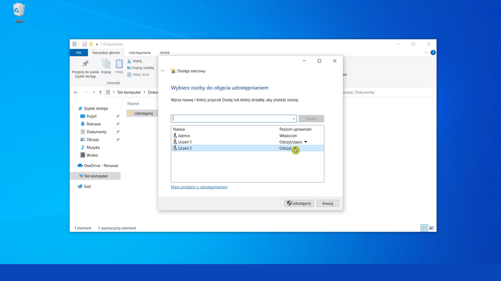Click the Kopiuj icon in the ribbon
Viewport: 501px width, 281px height.
(x=106, y=64)
